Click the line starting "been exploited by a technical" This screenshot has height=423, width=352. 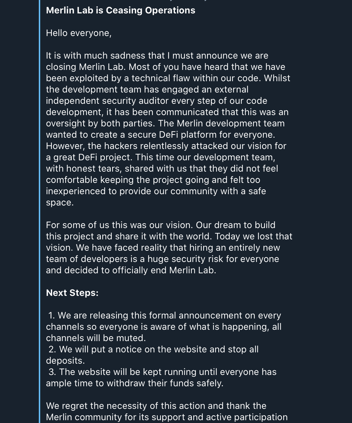tap(168, 78)
